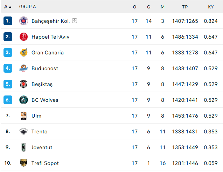Screen dimensions: 223x172
Task: Sort table by the TP column header
Action: point(185,7)
